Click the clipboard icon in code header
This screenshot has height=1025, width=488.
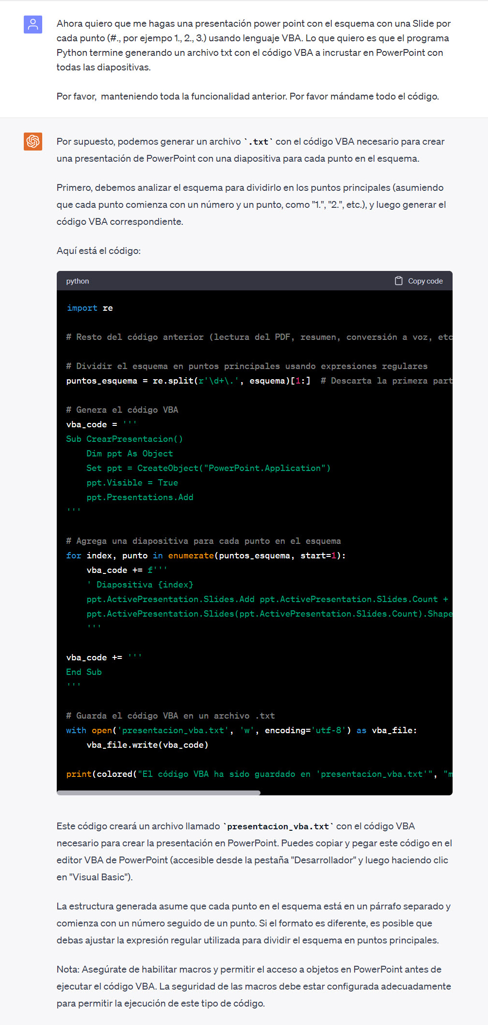(x=398, y=281)
